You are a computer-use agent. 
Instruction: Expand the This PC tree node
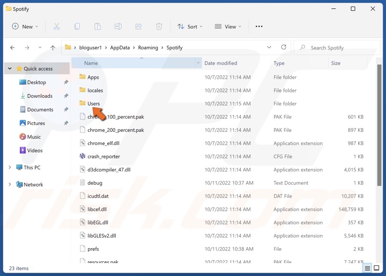point(10,167)
